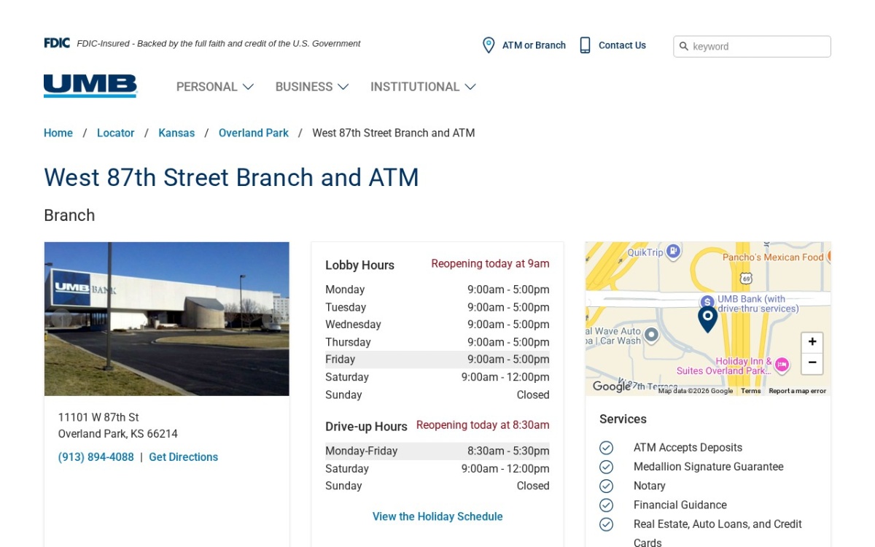Open the Kansas breadcrumb link
Viewport: 875px width, 547px height.
[176, 133]
